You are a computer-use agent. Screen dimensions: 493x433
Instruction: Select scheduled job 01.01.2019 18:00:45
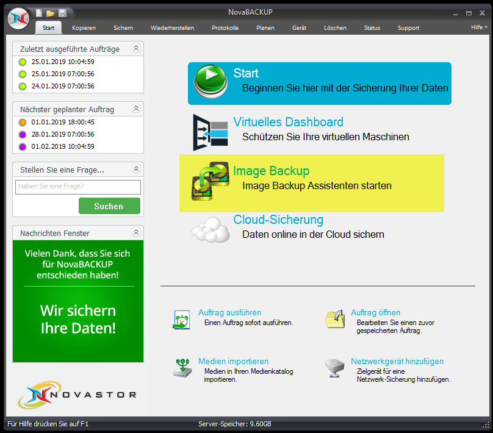(x=63, y=122)
